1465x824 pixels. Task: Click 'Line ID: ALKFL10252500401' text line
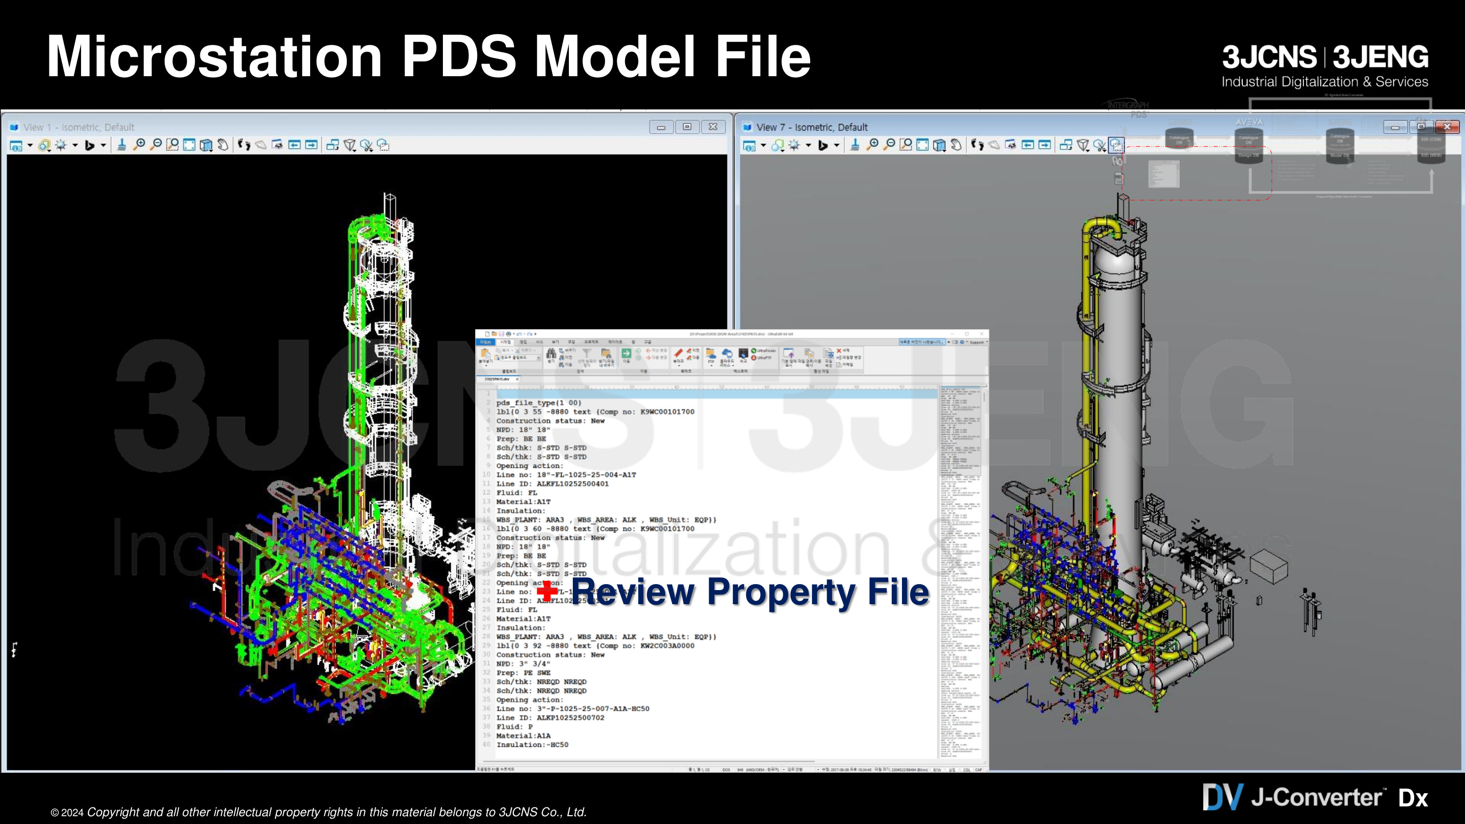[x=552, y=484]
